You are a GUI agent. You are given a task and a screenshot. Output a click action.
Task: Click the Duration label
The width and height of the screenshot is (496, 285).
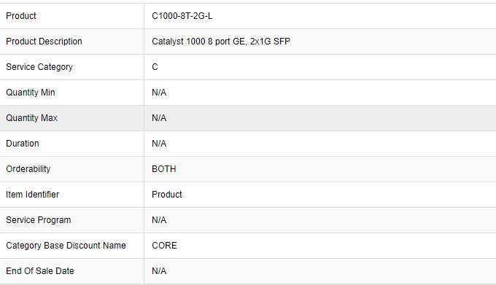(23, 144)
